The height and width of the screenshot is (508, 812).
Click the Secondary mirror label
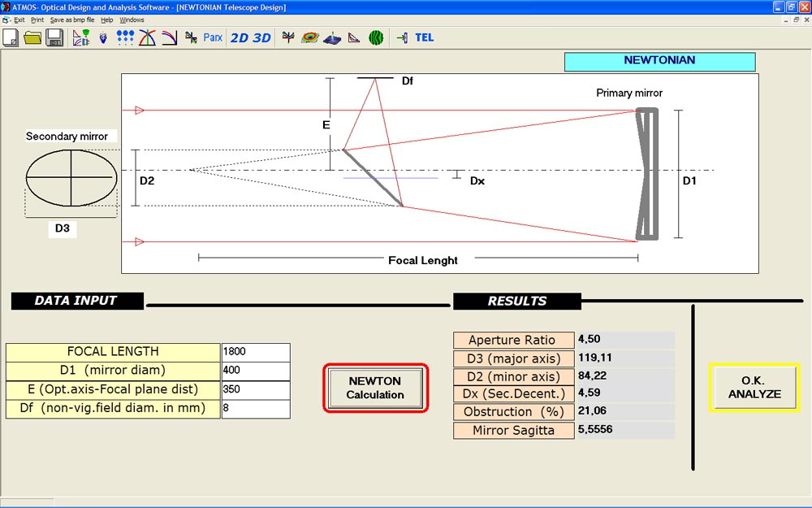tap(67, 137)
